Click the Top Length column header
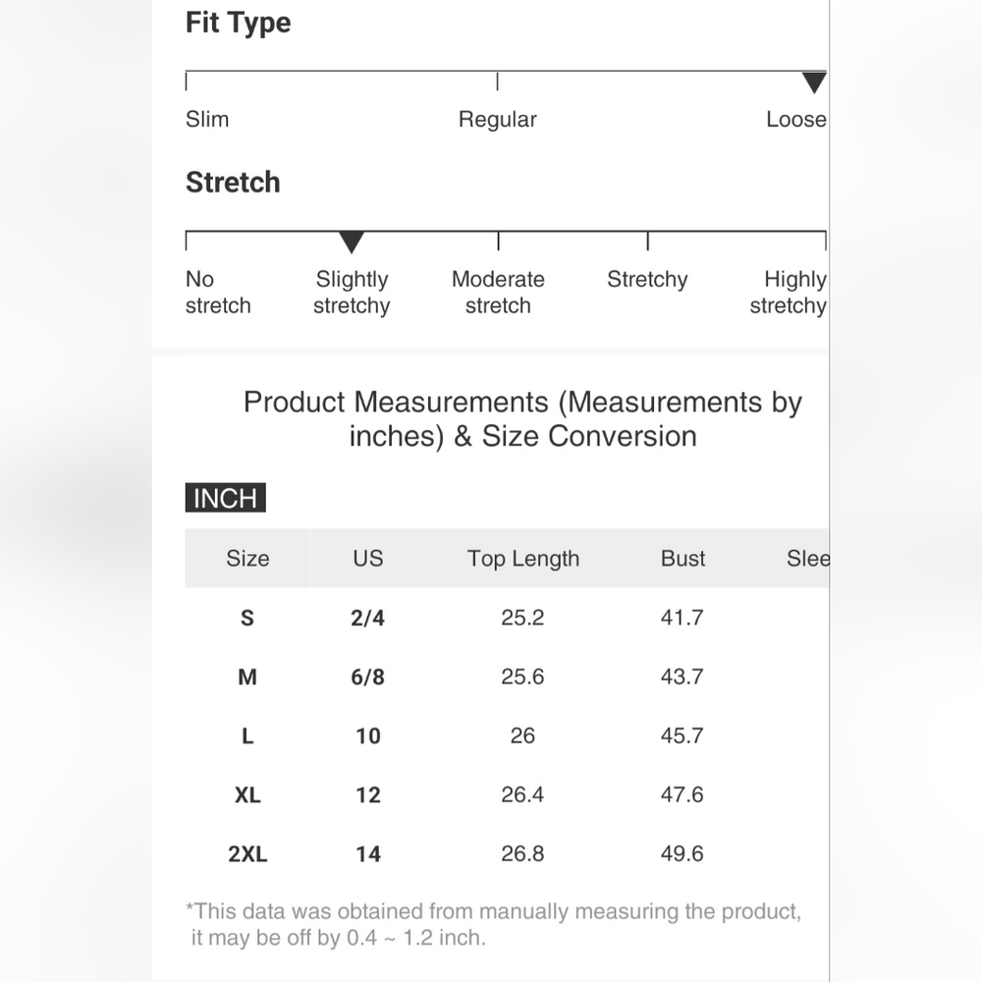Screen dimensions: 982x982 click(x=523, y=559)
